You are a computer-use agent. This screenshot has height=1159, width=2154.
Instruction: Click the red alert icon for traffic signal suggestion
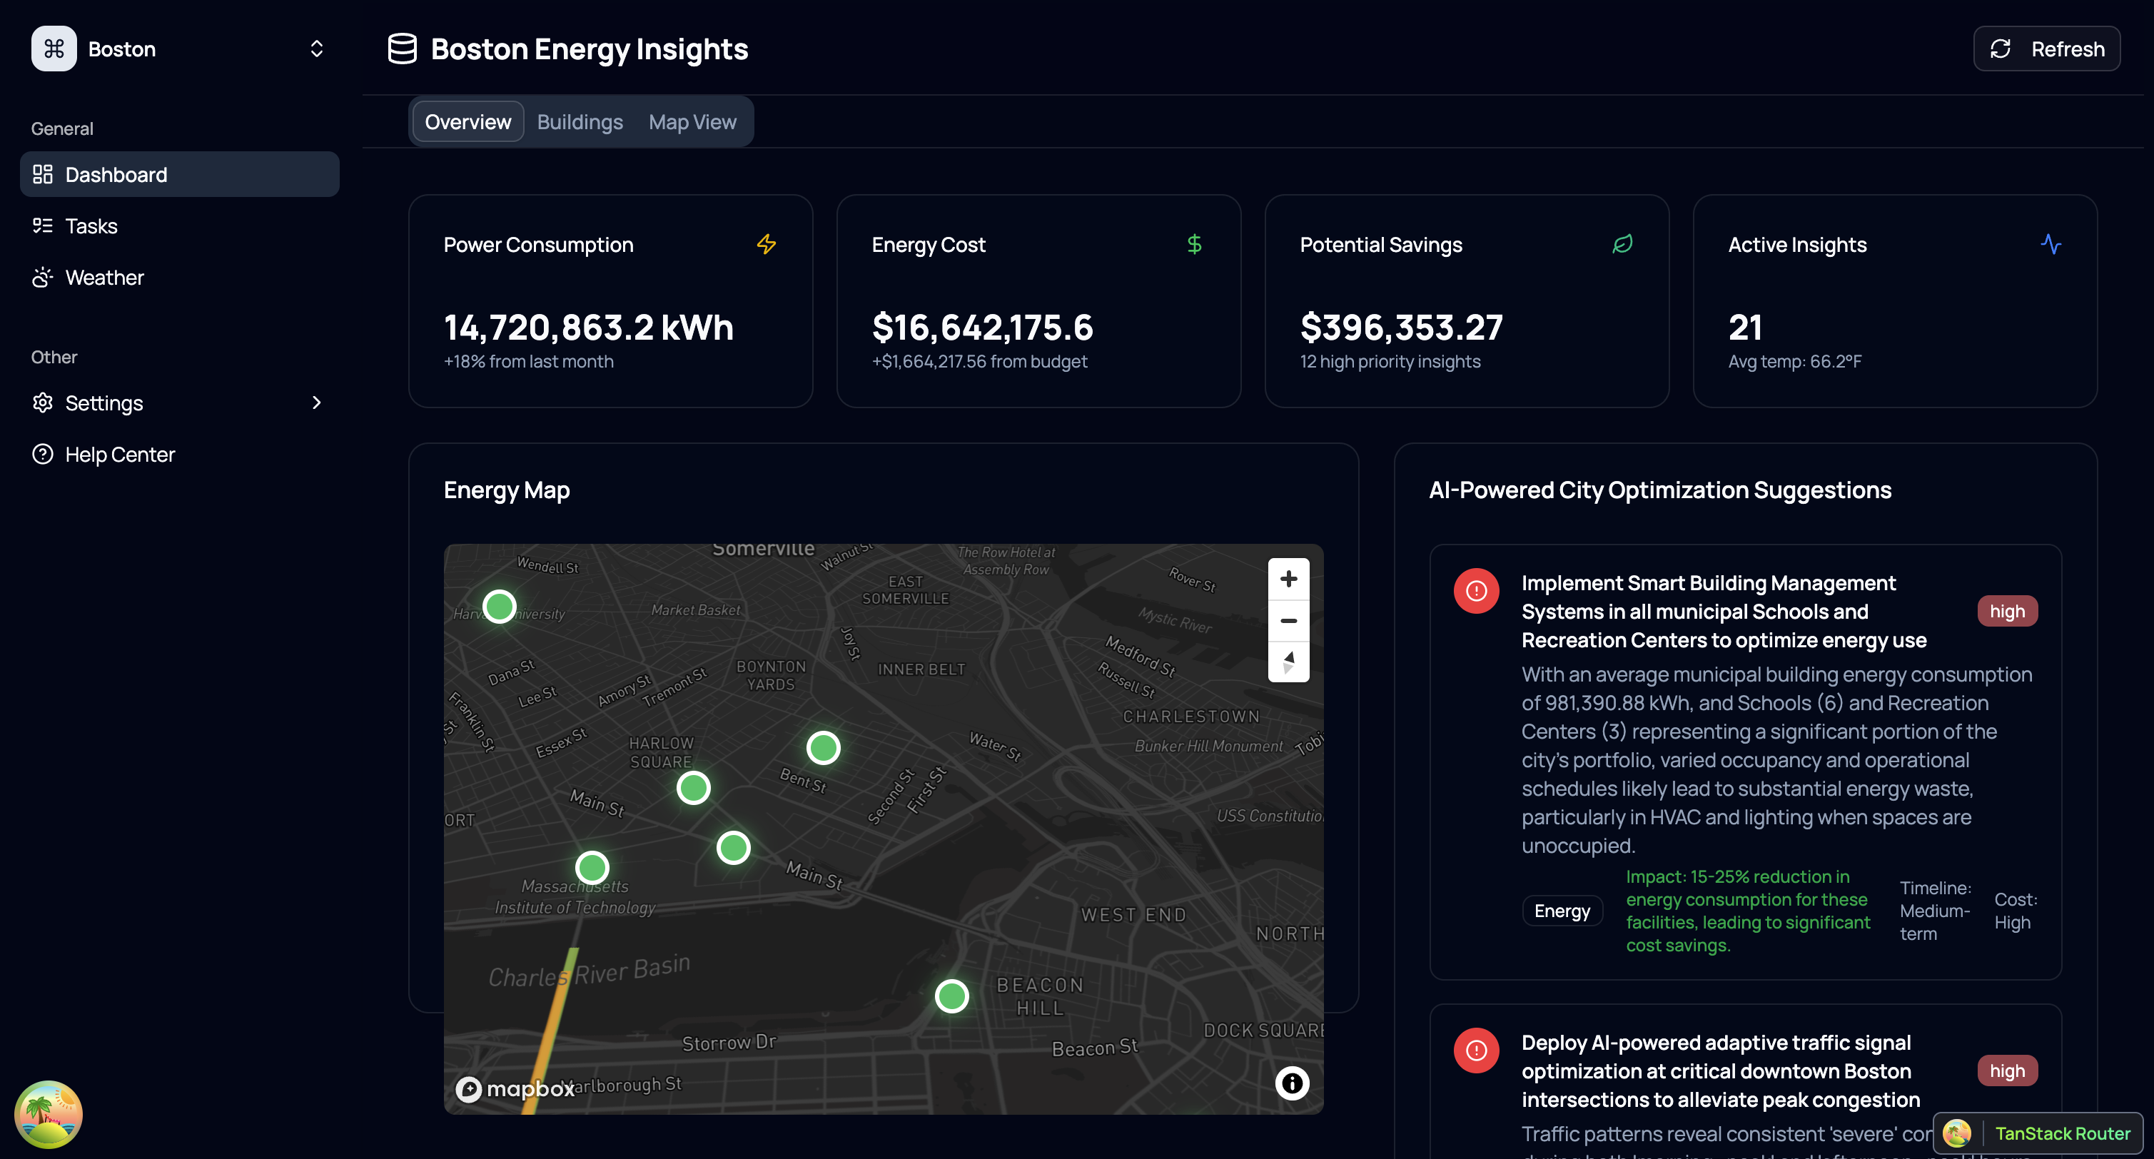point(1476,1051)
